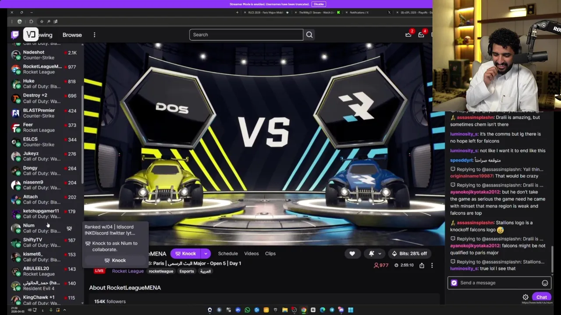Open Windows Start from the taskbar
The image size is (561, 315).
coord(351,310)
